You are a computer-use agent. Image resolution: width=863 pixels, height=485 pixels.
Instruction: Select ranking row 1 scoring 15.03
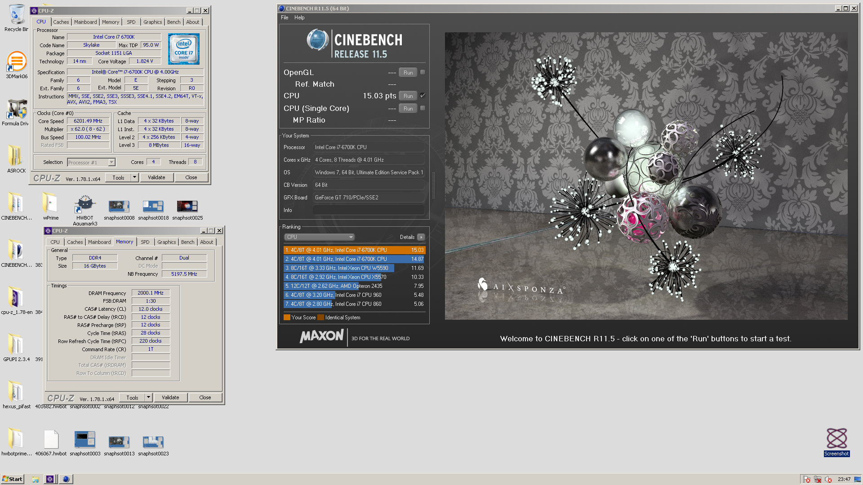(x=354, y=250)
